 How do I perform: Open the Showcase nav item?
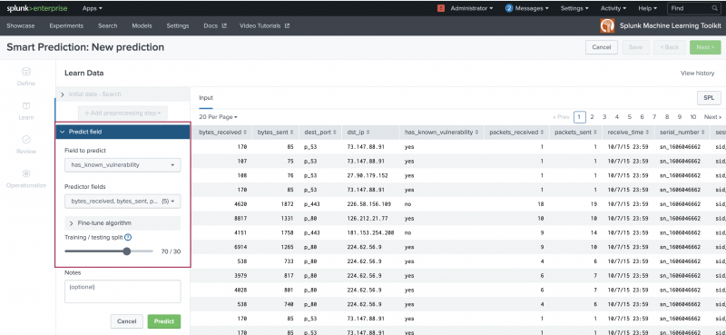pyautogui.click(x=21, y=26)
